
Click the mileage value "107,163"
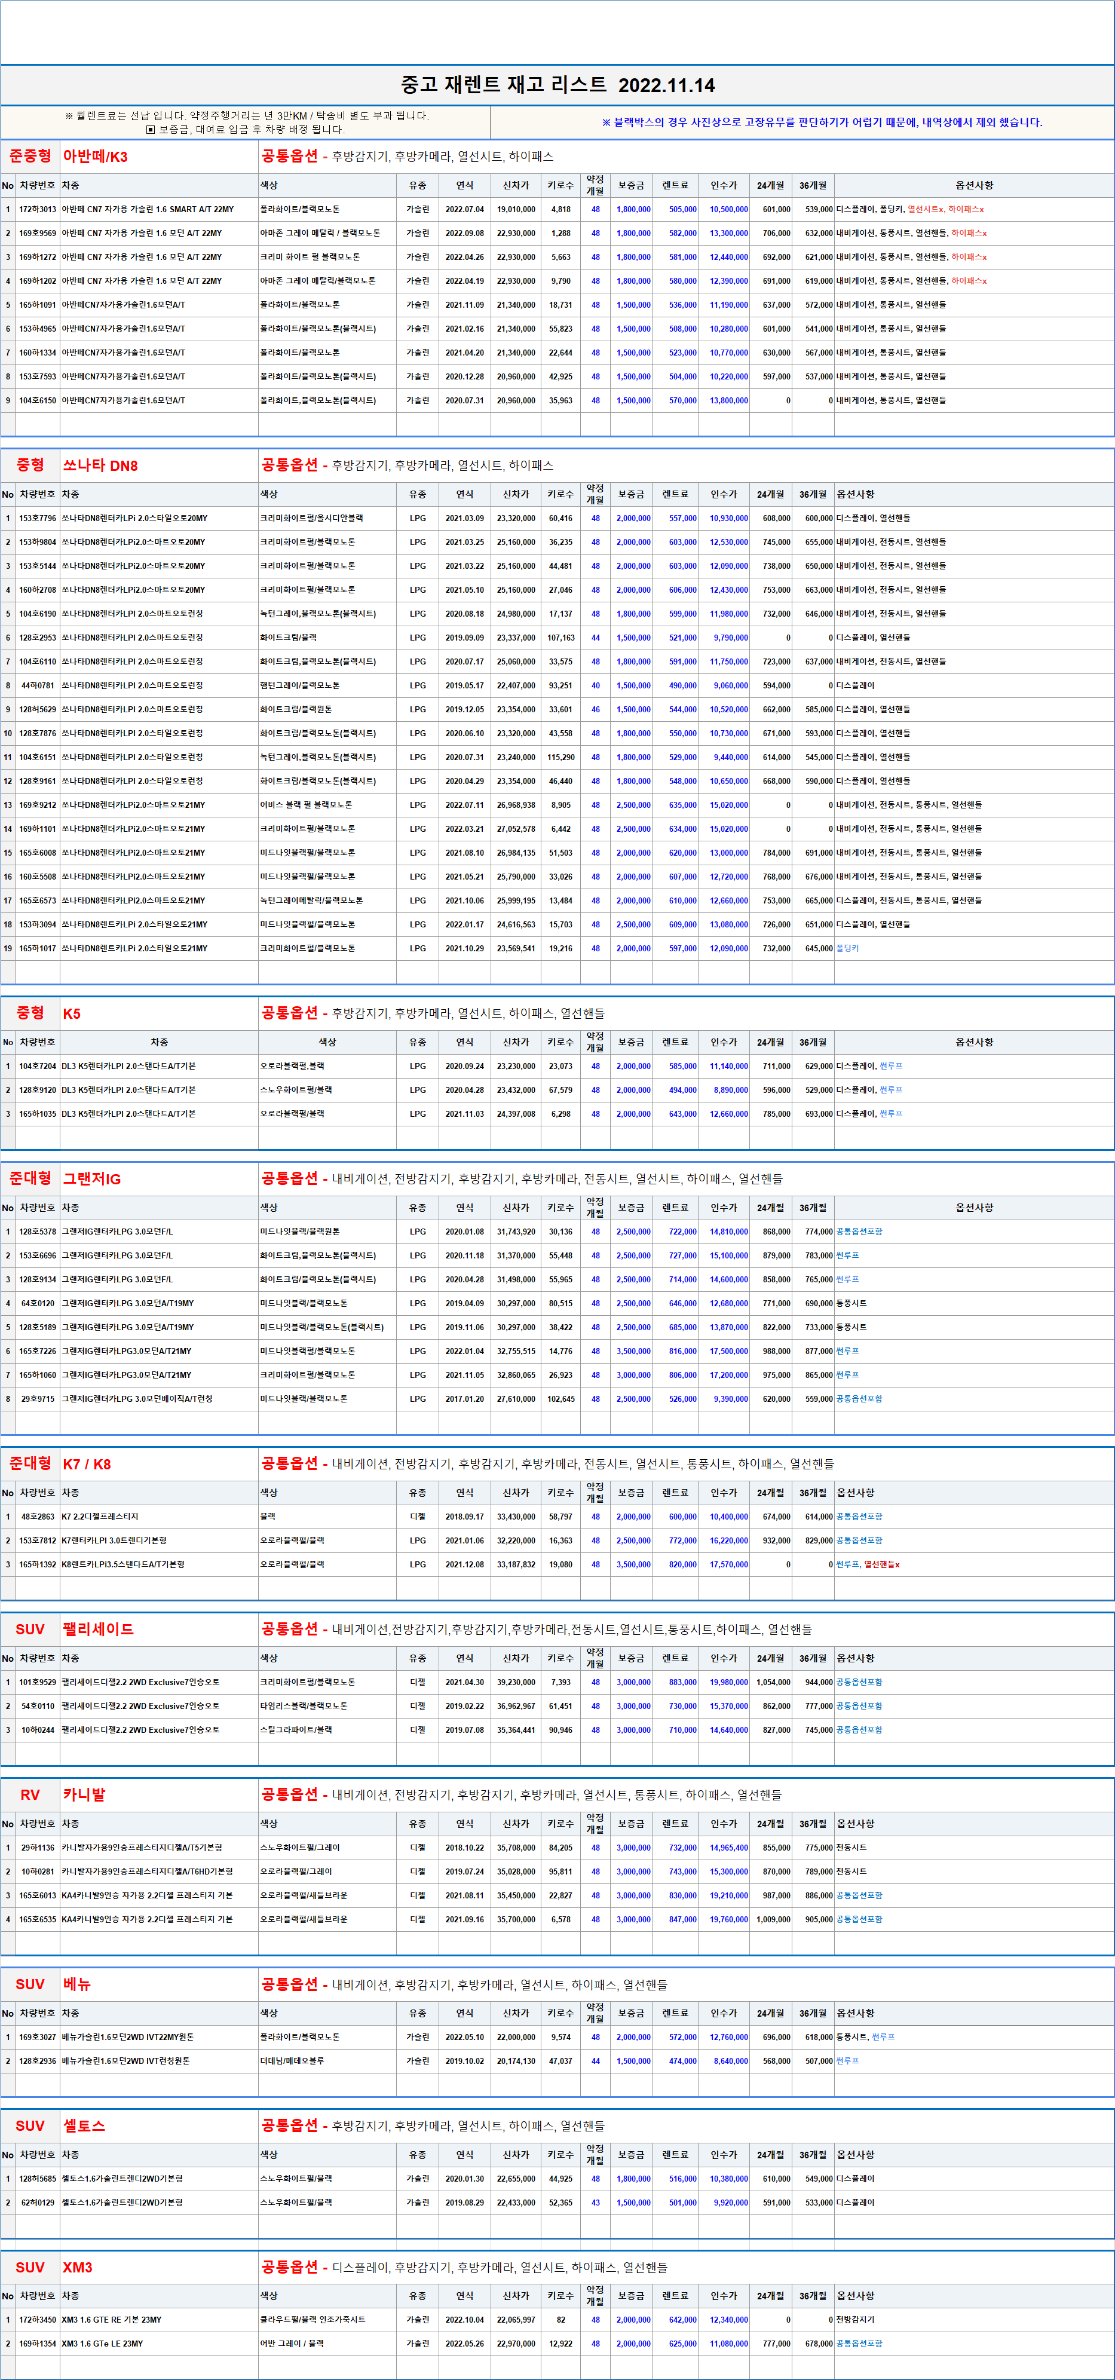(560, 638)
